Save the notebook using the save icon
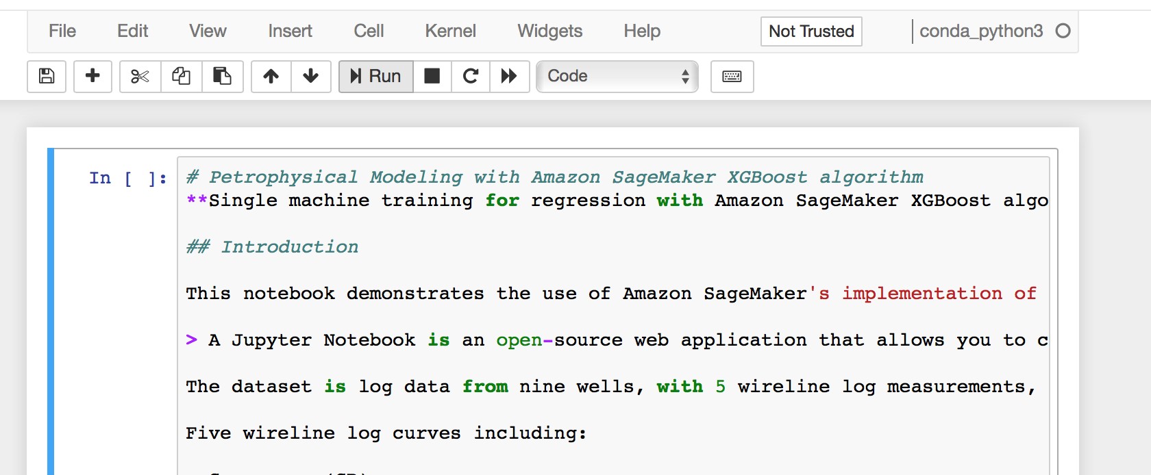The image size is (1151, 475). coord(46,77)
